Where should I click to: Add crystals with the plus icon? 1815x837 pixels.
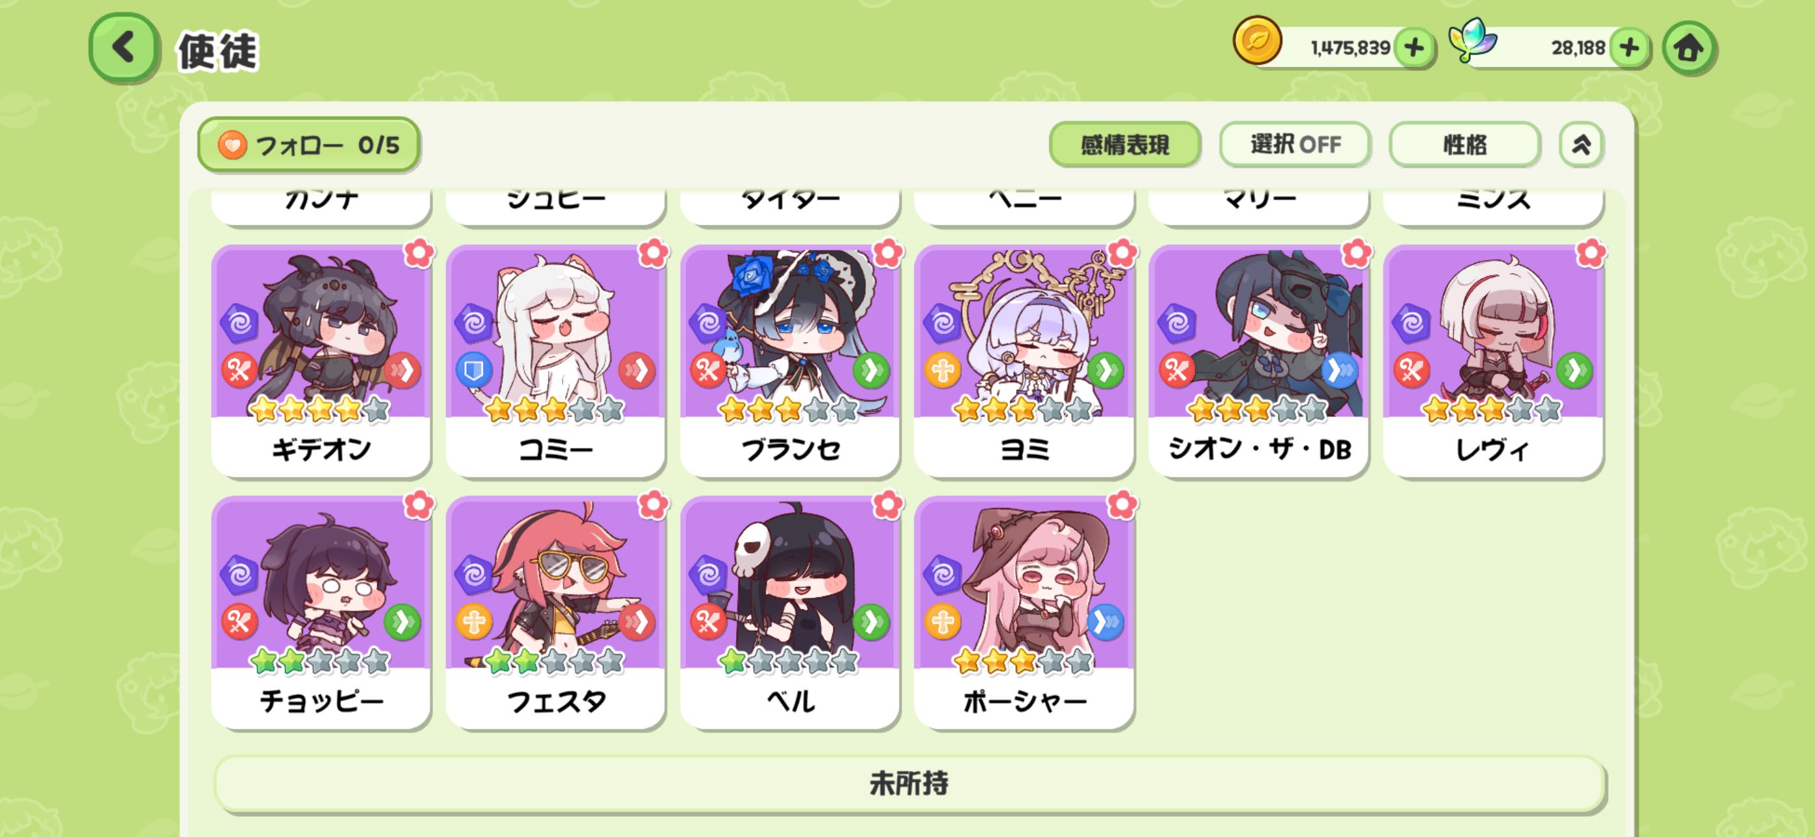pyautogui.click(x=1629, y=48)
